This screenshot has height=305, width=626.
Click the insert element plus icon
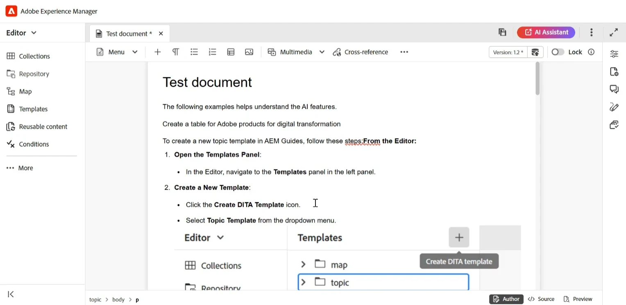tap(157, 52)
